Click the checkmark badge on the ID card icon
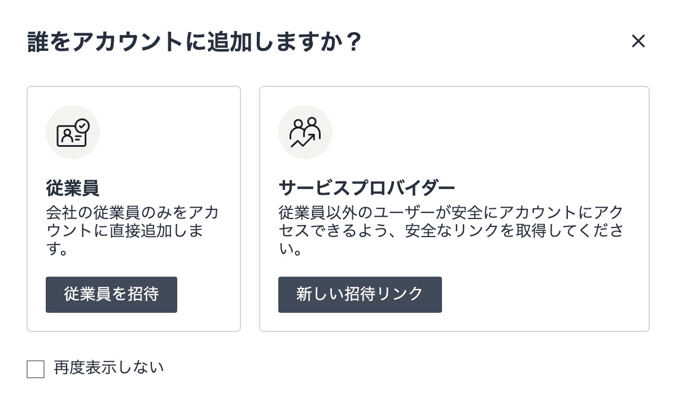The image size is (674, 402). [82, 125]
